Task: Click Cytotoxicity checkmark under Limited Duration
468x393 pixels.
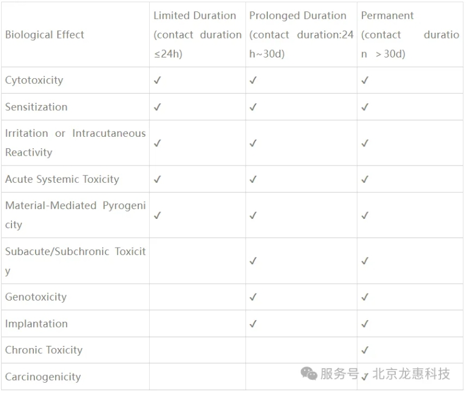Action: tap(157, 80)
